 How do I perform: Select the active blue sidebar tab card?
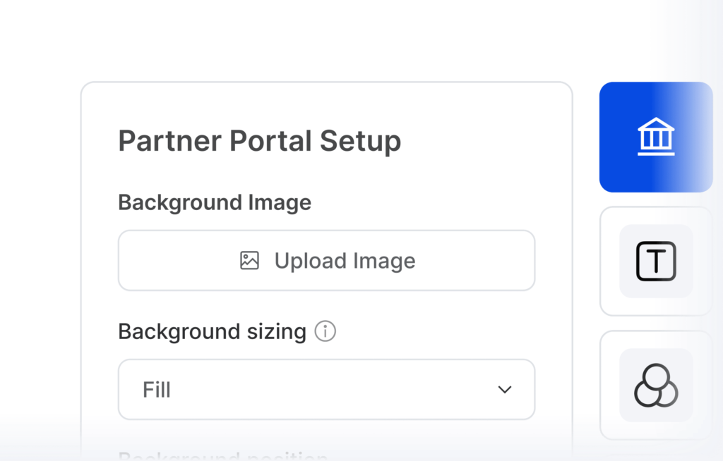(x=656, y=137)
